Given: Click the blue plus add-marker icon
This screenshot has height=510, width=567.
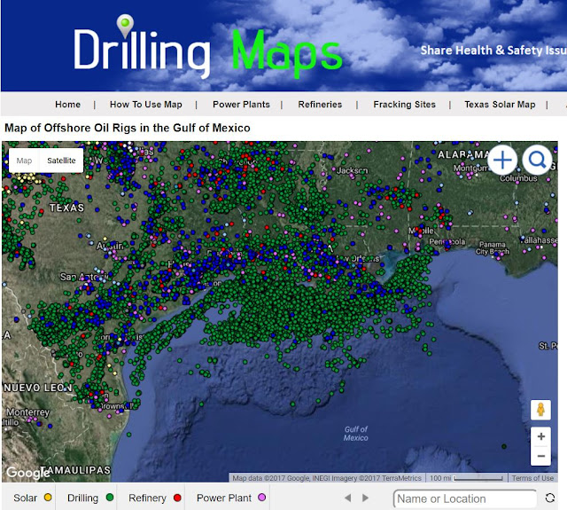Looking at the screenshot, I should pos(502,160).
